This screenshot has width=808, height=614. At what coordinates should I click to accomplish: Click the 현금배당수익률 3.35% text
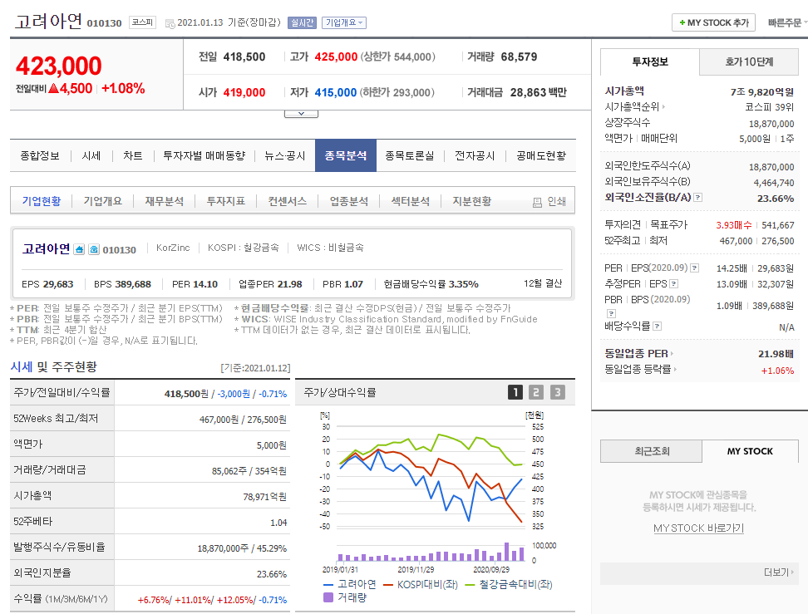click(x=431, y=284)
